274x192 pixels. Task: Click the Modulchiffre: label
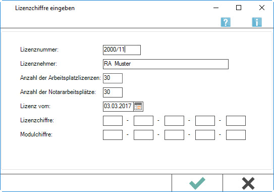36,134
